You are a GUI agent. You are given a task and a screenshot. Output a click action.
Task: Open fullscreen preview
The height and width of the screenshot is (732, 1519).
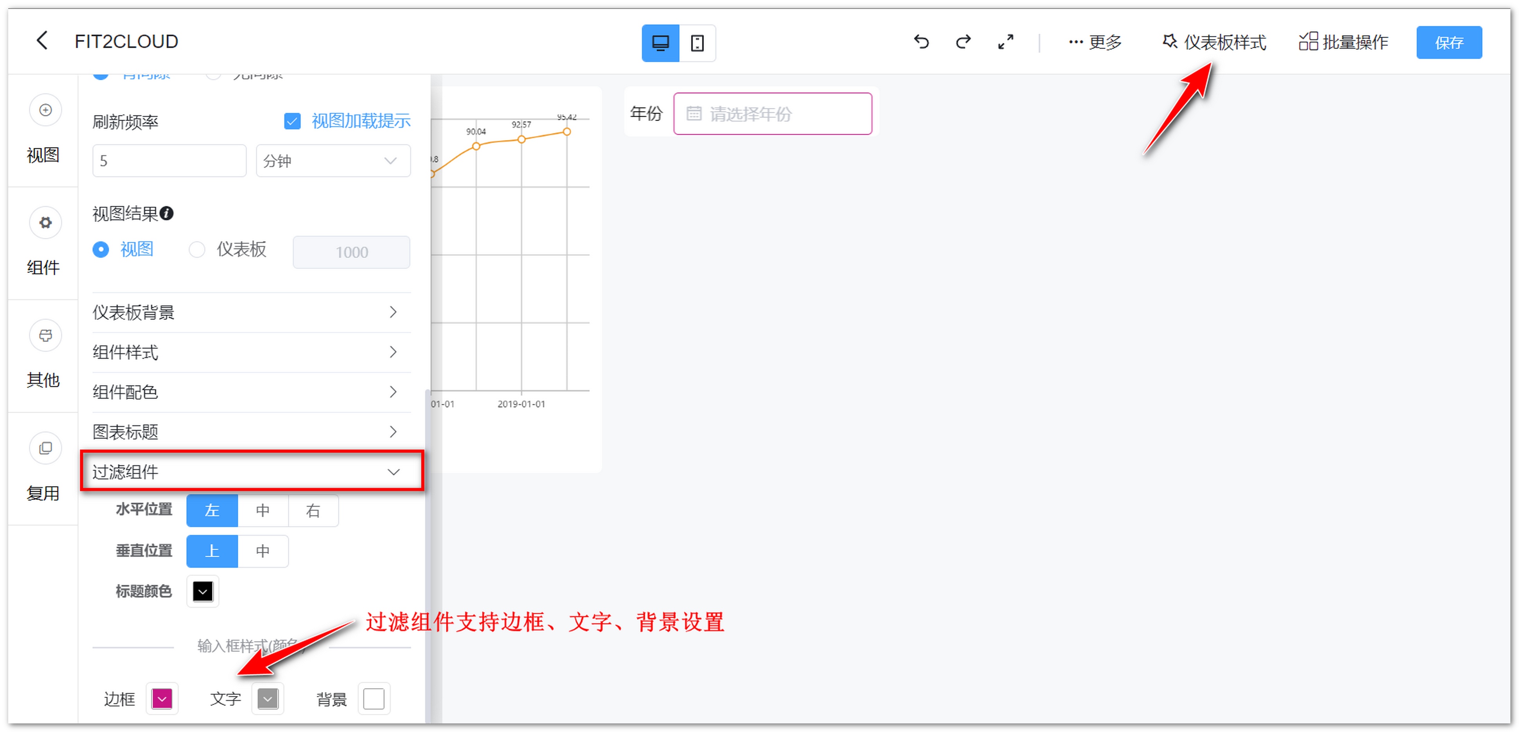1005,42
